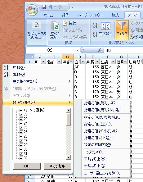The image size is (143, 182).
Task: Click the ribbon A-to-Z ascending sort icon
Action: pyautogui.click(x=95, y=26)
